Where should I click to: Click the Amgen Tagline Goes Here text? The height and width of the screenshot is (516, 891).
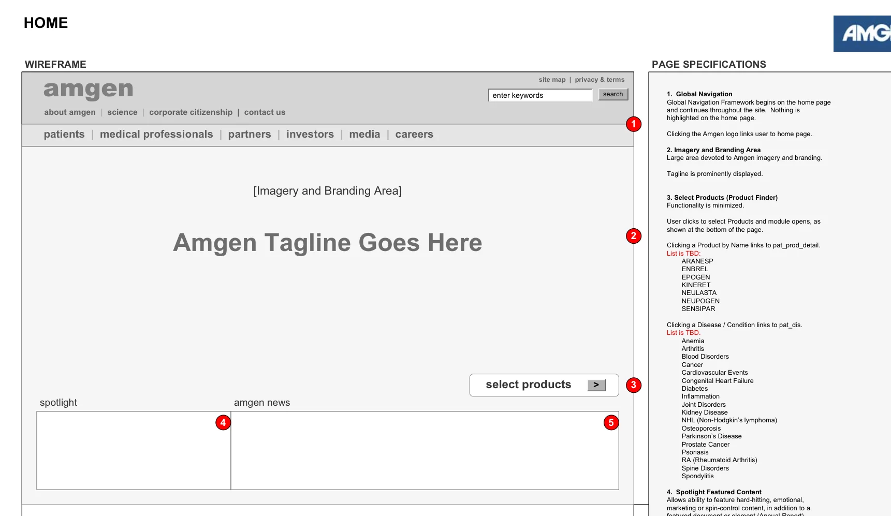coord(328,243)
